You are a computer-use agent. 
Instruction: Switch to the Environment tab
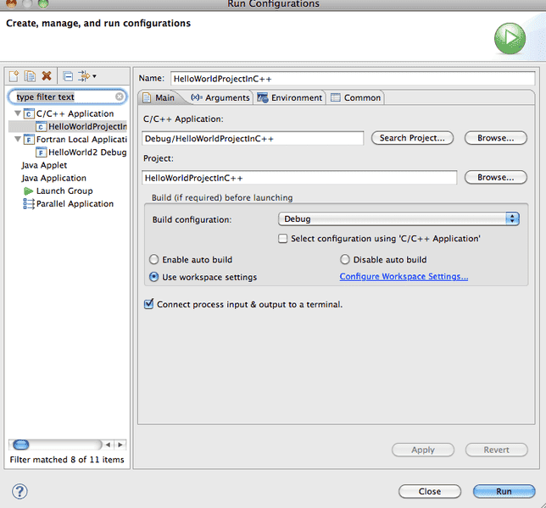(x=290, y=98)
